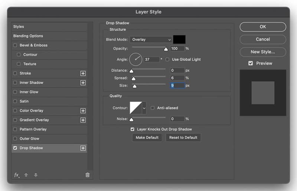The width and height of the screenshot is (297, 191).
Task: Click the plus icon on Drop Shadow row
Action: (x=83, y=148)
